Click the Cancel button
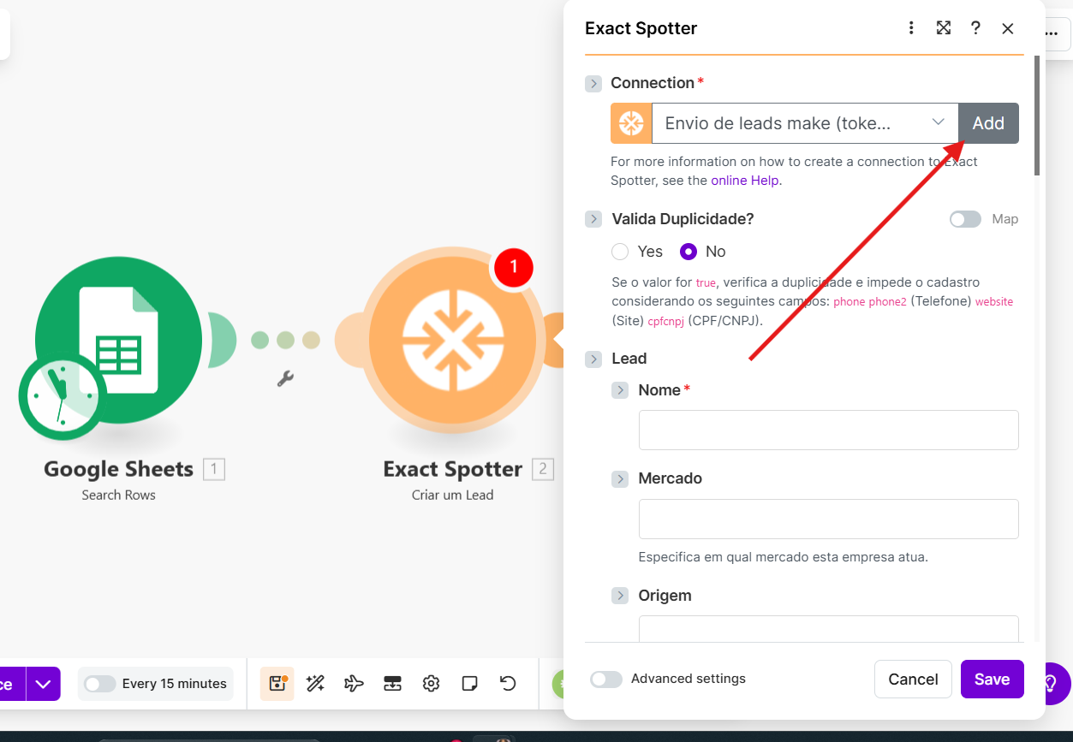 coord(913,680)
